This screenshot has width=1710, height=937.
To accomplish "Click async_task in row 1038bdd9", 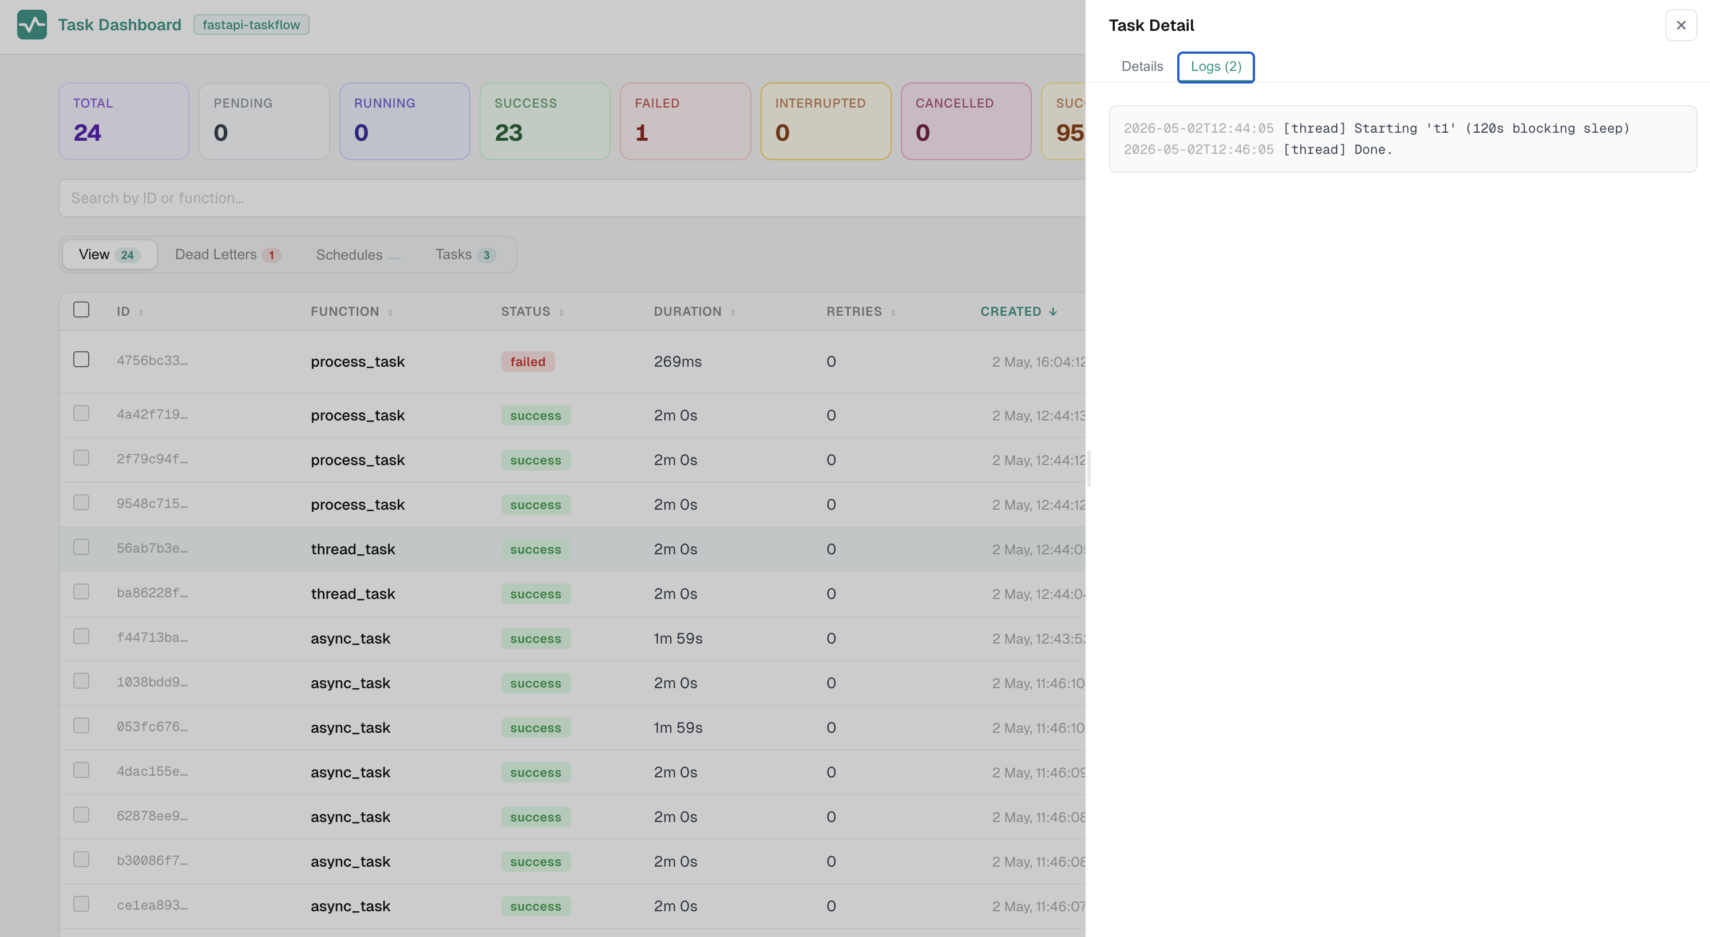I will point(350,683).
